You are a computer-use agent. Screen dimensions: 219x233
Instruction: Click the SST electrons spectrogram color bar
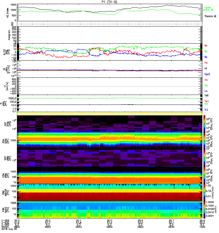coord(204,158)
